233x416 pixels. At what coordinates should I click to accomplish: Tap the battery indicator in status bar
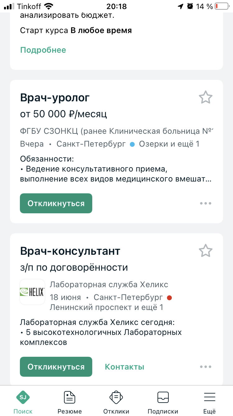click(x=221, y=6)
